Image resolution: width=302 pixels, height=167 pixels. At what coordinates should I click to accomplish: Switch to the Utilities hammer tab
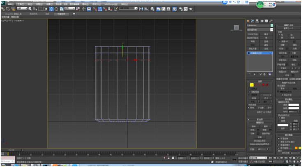271,21
